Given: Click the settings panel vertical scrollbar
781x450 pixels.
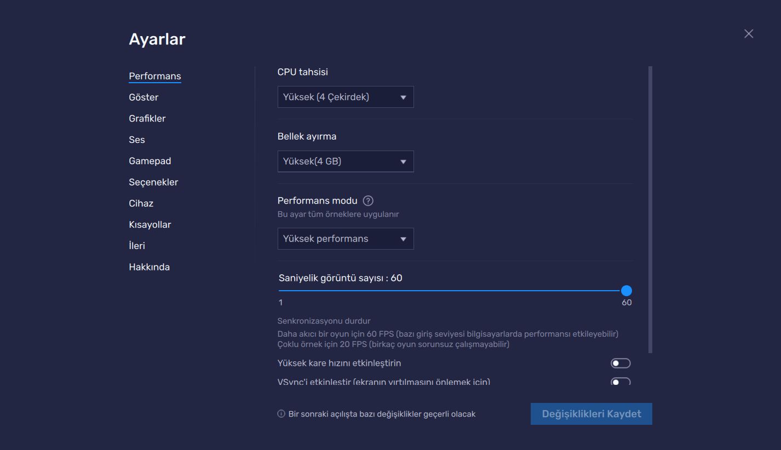Looking at the screenshot, I should [651, 210].
